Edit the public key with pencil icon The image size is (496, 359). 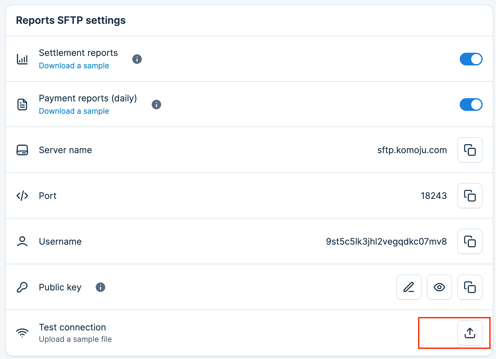tap(409, 287)
